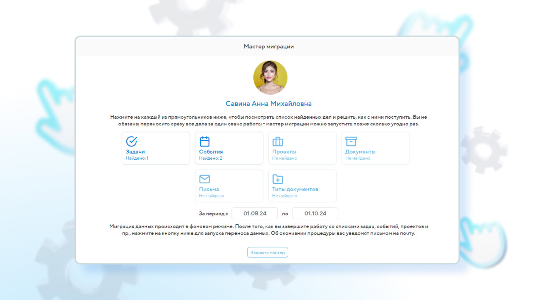Open the Савина Анна Михайловна name link
534x300 pixels.
[x=268, y=104]
